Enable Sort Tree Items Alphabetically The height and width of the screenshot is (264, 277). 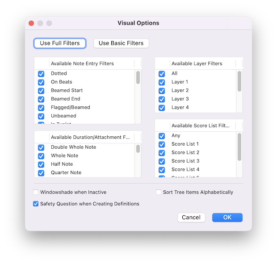159,193
